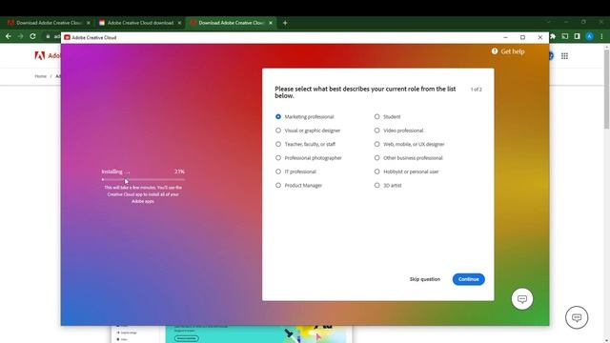Switch to Adobe Creative Cloud download tab
Viewport: 610px width, 343px height.
(140, 23)
